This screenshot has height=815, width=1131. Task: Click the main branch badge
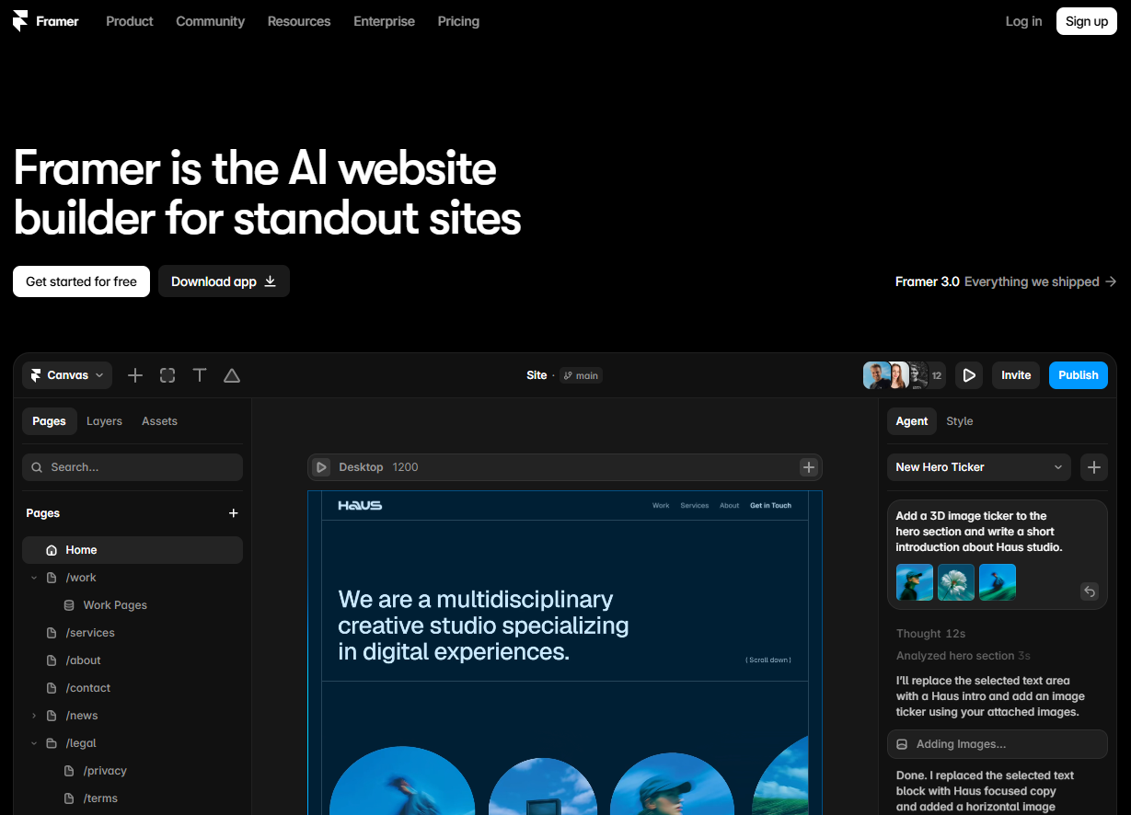[x=581, y=375]
